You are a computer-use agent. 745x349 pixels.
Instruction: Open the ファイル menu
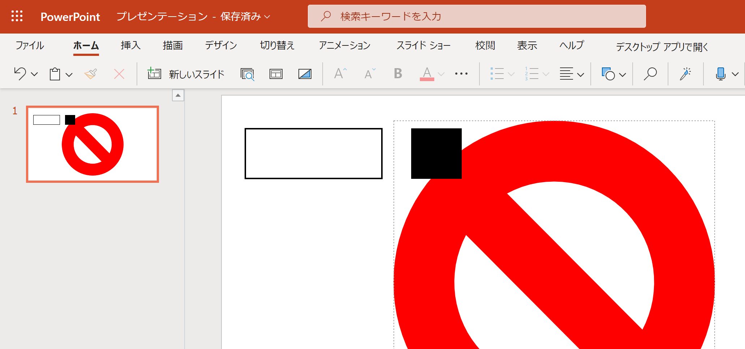click(x=30, y=45)
